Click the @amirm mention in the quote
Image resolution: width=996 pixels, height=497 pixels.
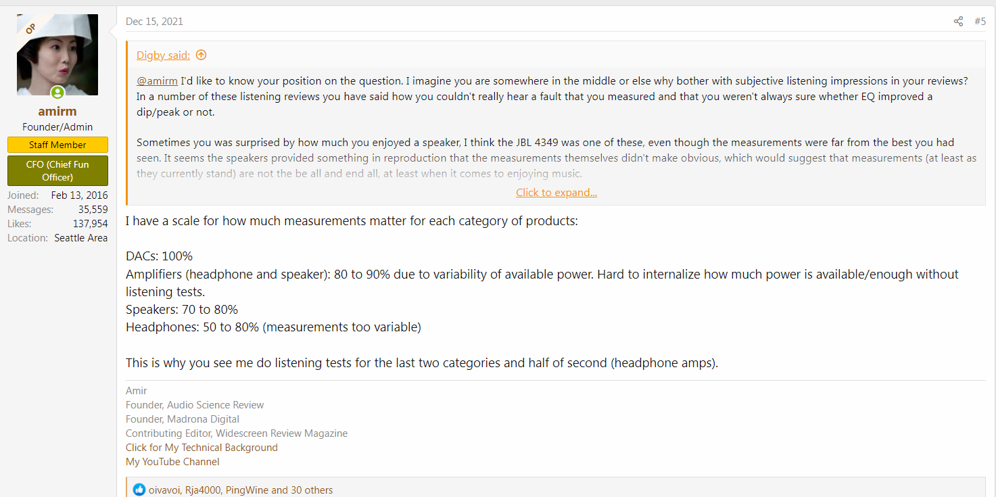point(157,81)
